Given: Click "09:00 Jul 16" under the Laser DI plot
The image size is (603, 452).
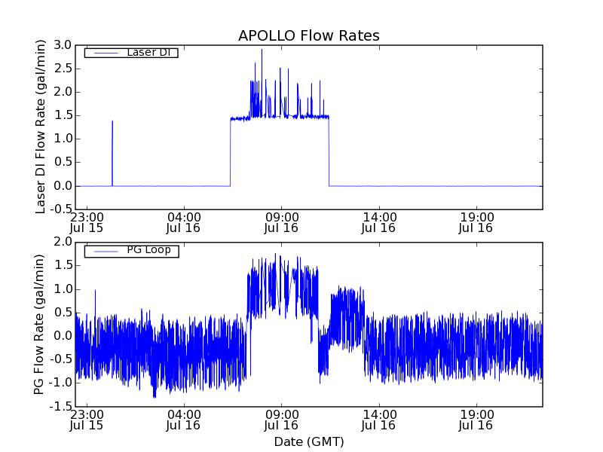Looking at the screenshot, I should point(281,222).
